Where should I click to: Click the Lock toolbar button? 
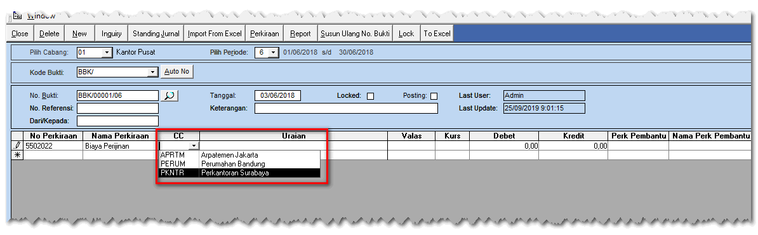[406, 34]
